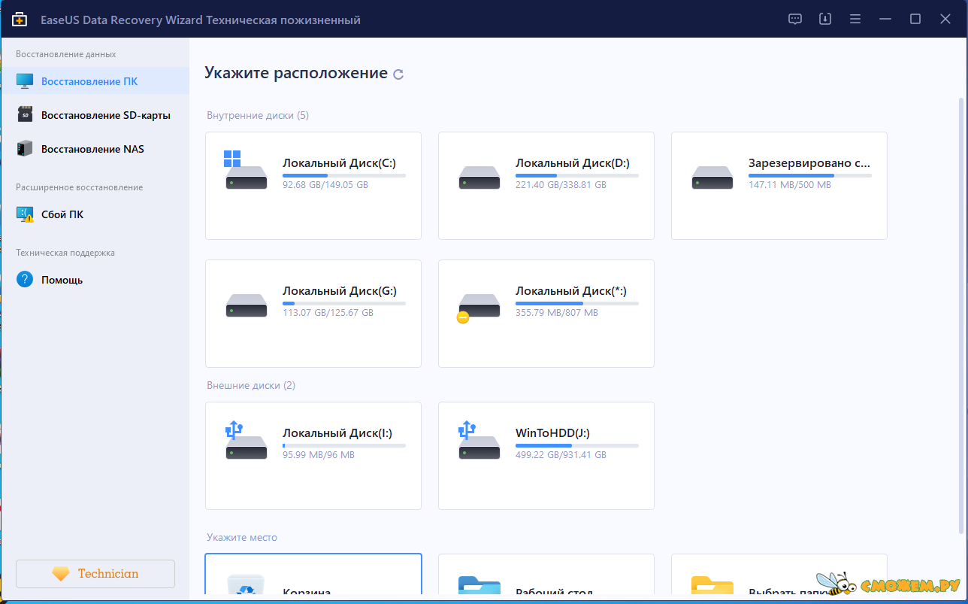The height and width of the screenshot is (604, 968).
Task: Click the drive icon for Локальный Диск(D:)
Action: tap(479, 178)
